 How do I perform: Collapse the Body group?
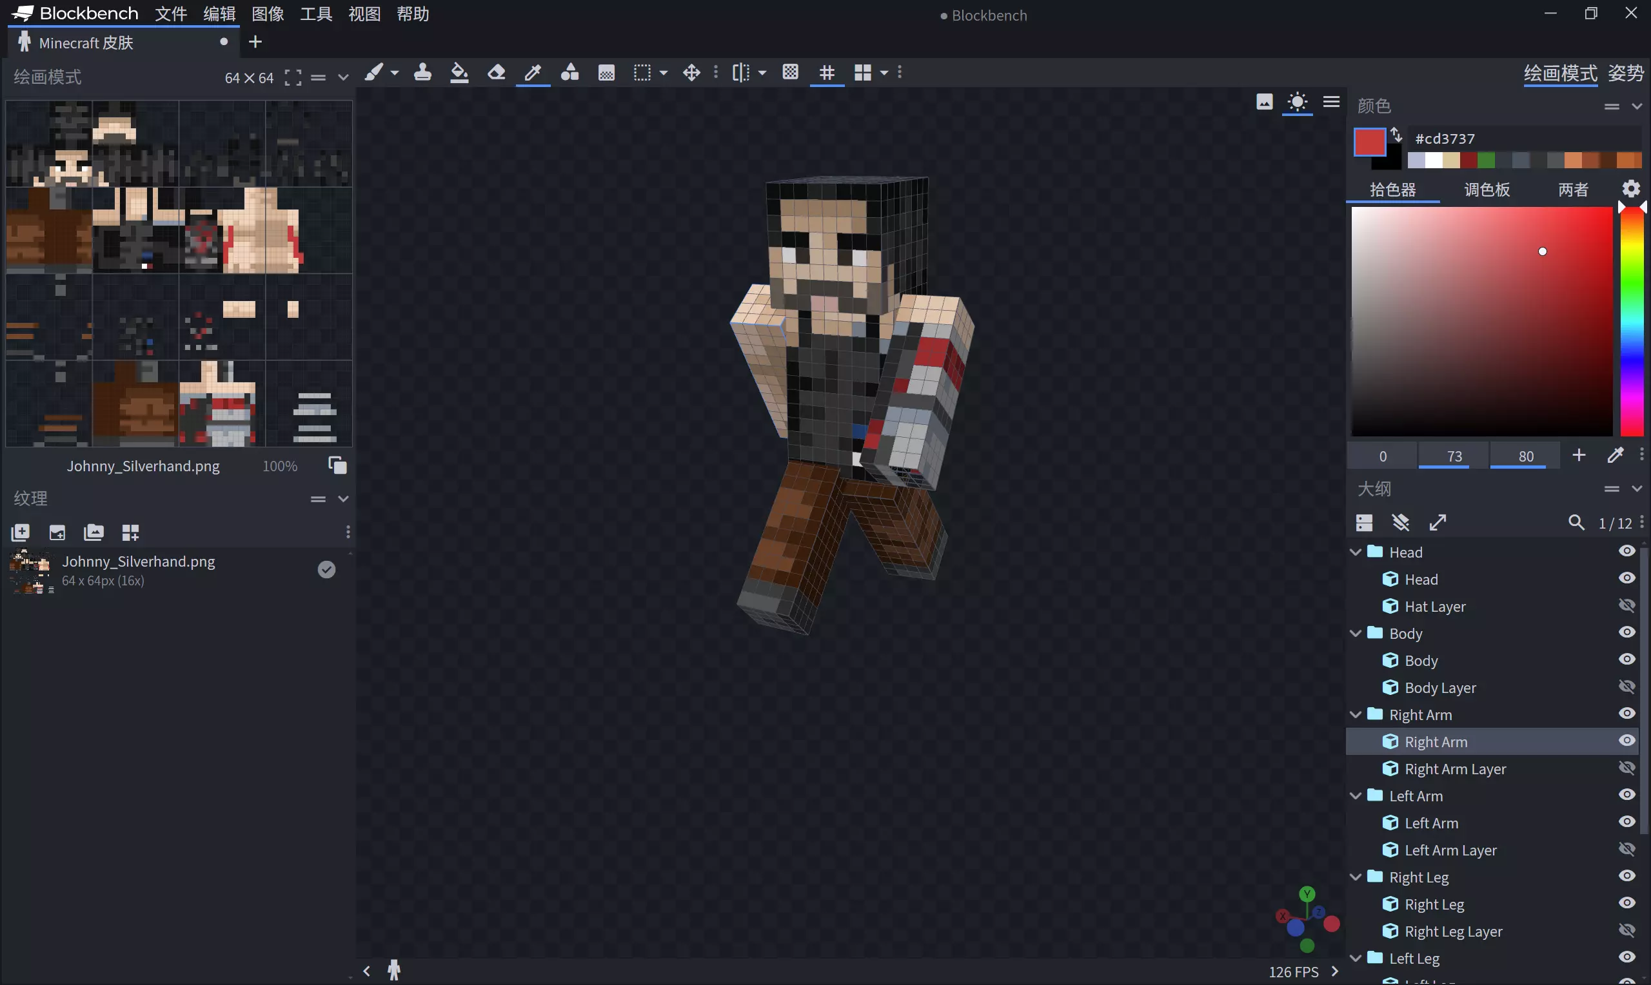click(1356, 633)
